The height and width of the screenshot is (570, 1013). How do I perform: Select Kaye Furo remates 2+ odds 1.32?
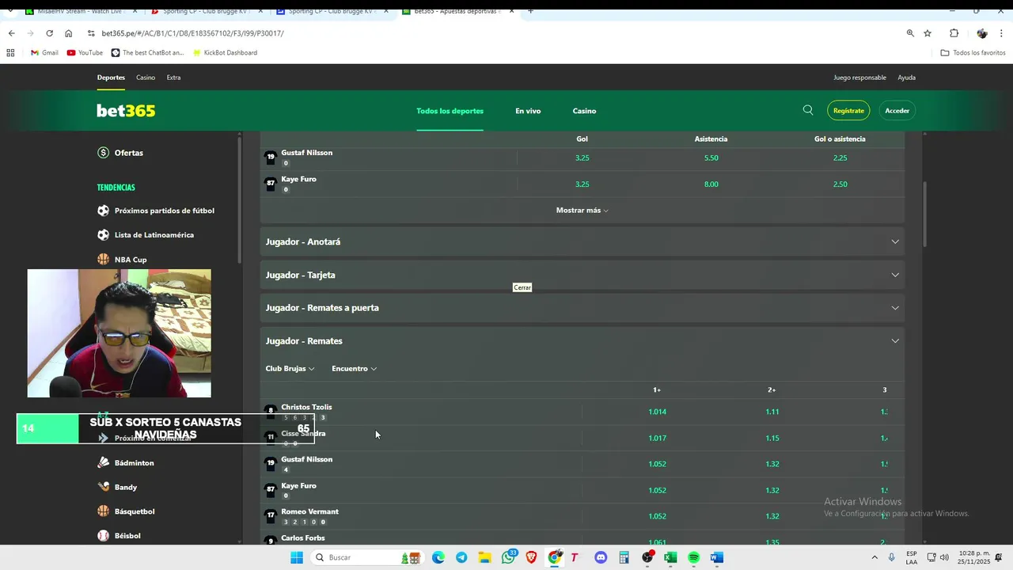pos(772,490)
